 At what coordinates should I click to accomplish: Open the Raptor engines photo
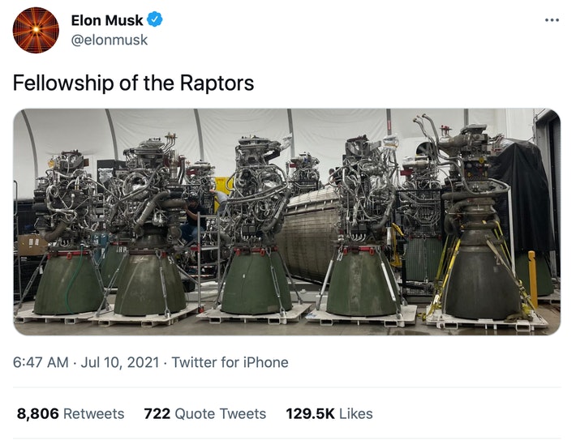[286, 221]
